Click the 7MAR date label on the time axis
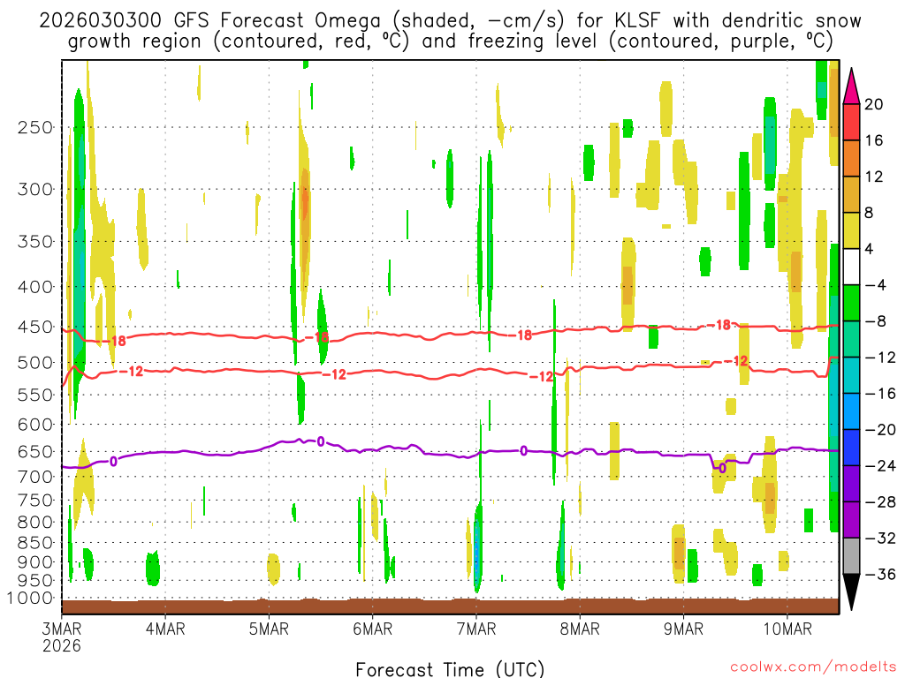The image size is (905, 678). tap(476, 629)
